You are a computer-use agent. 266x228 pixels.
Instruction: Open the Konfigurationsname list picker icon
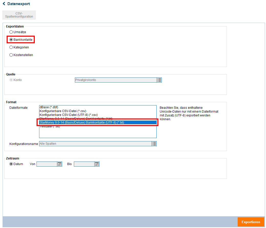(x=154, y=144)
